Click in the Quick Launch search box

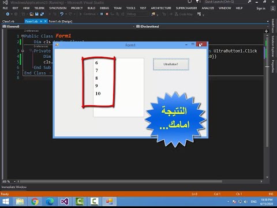[225, 2]
